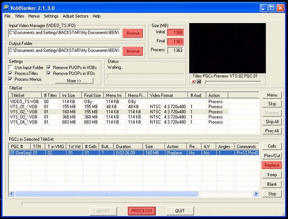The width and height of the screenshot is (288, 219).
Task: Click the Skip All button
Action: (272, 122)
